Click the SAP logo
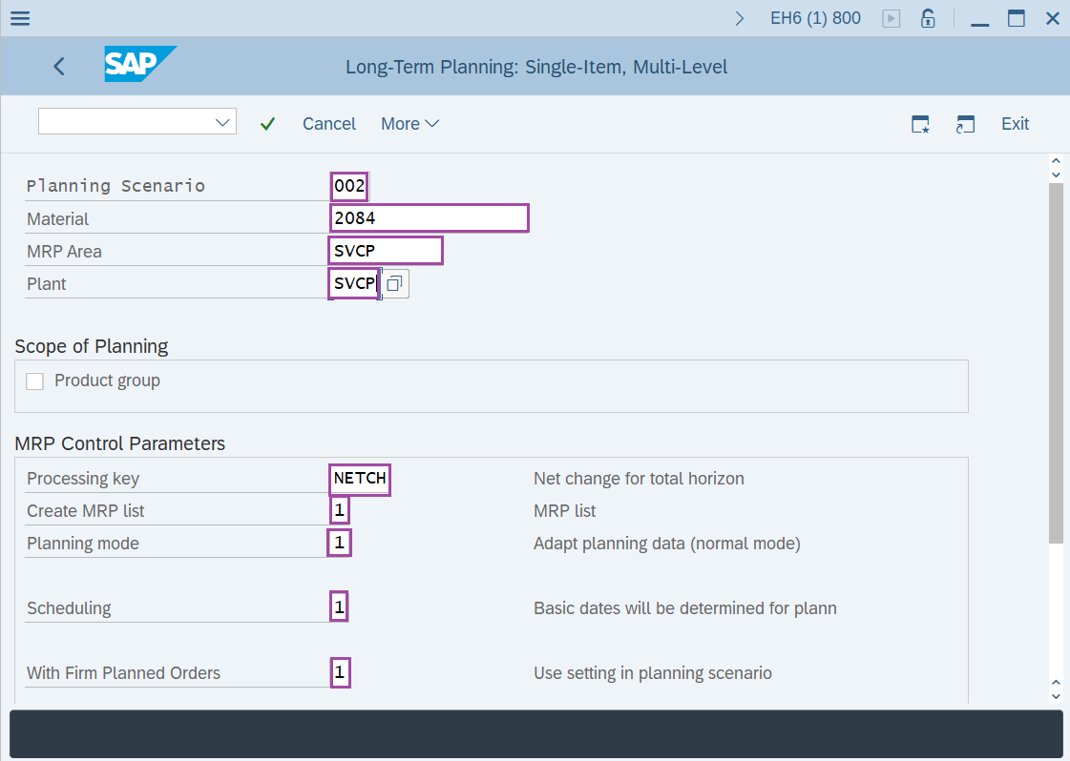Image resolution: width=1070 pixels, height=761 pixels. coord(139,66)
